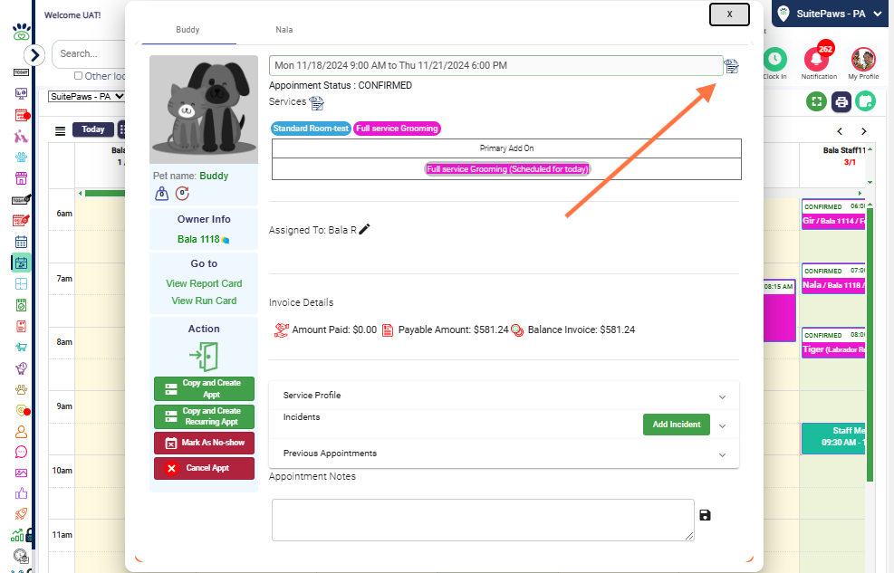
Task: Save appointment notes with the floppy disk icon
Action: click(706, 515)
